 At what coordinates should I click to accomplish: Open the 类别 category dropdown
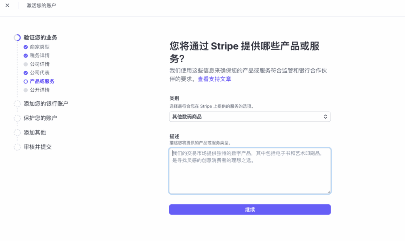click(x=249, y=117)
